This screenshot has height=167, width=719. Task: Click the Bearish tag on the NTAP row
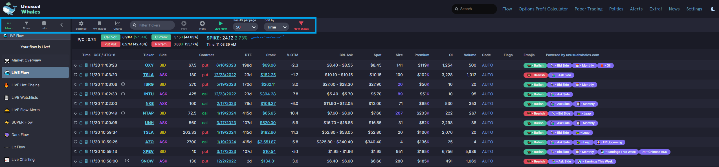click(536, 113)
